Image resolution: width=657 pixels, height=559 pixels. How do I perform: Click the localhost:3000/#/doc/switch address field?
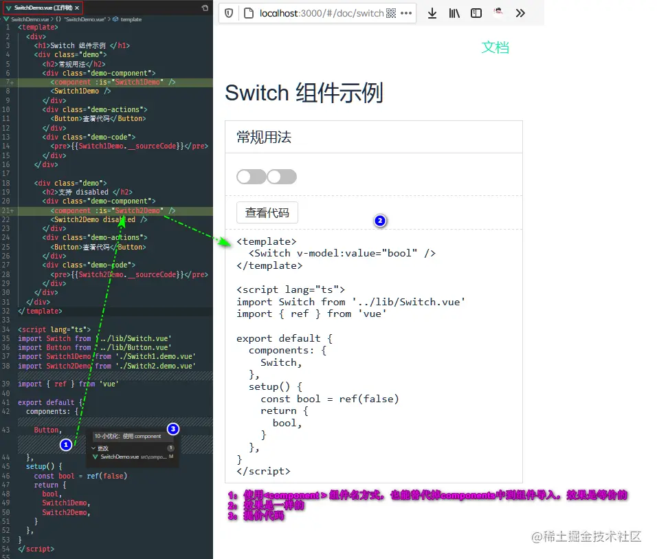click(322, 14)
